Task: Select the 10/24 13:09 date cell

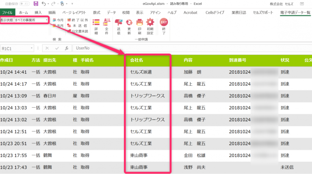Action: [13, 96]
